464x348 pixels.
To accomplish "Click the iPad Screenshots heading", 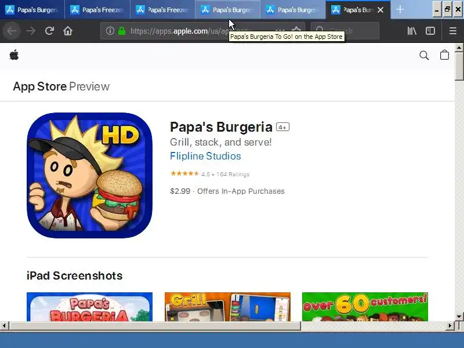I will coord(75,275).
